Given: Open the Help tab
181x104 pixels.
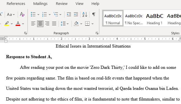Looking at the screenshot, I should coord(95,4).
